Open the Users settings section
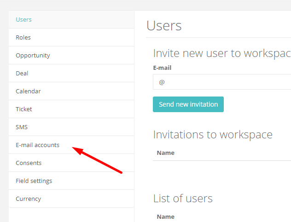Image resolution: width=291 pixels, height=222 pixels. [71, 19]
